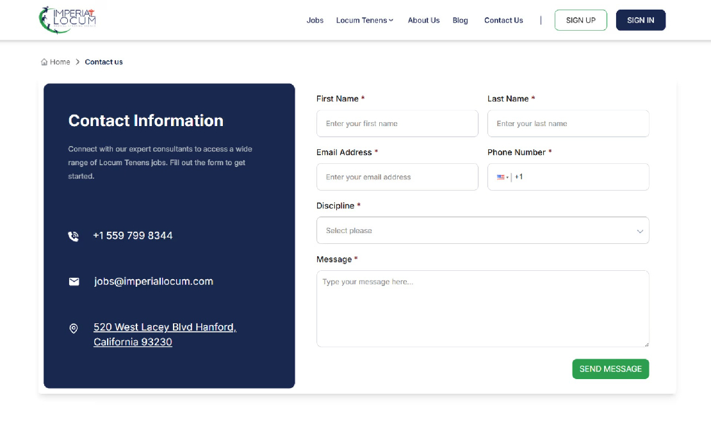Focus the Email Address input
This screenshot has width=711, height=445.
coord(397,177)
